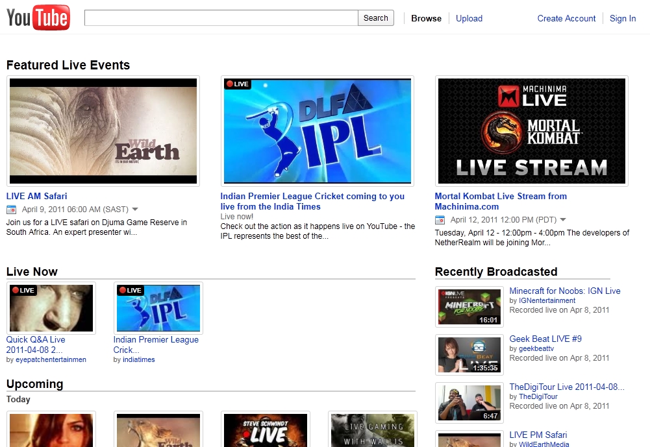The height and width of the screenshot is (447, 650).
Task: Open Indian Premier League Crick... Live Now link
Action: tap(156, 344)
